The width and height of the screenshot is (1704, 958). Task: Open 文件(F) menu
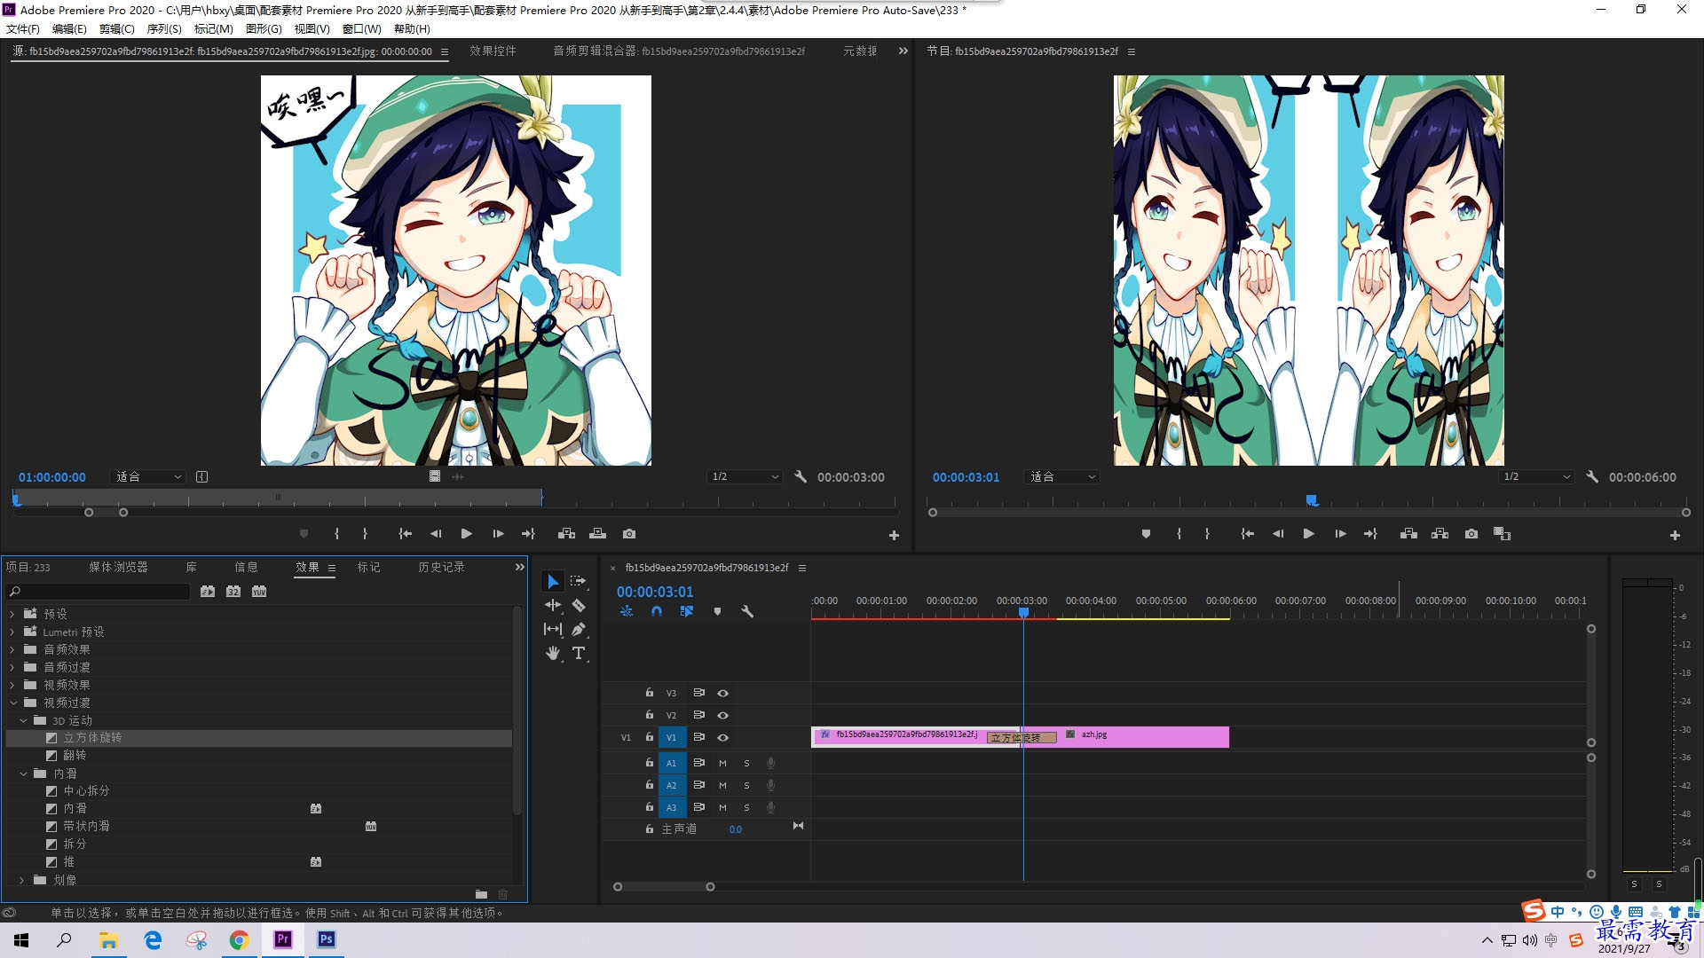(23, 28)
